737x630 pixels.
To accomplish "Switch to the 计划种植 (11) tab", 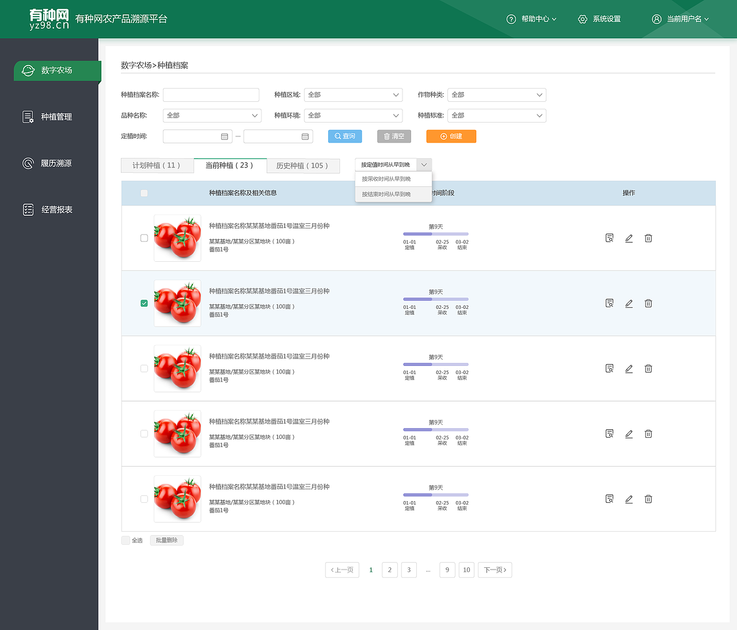I will (157, 166).
